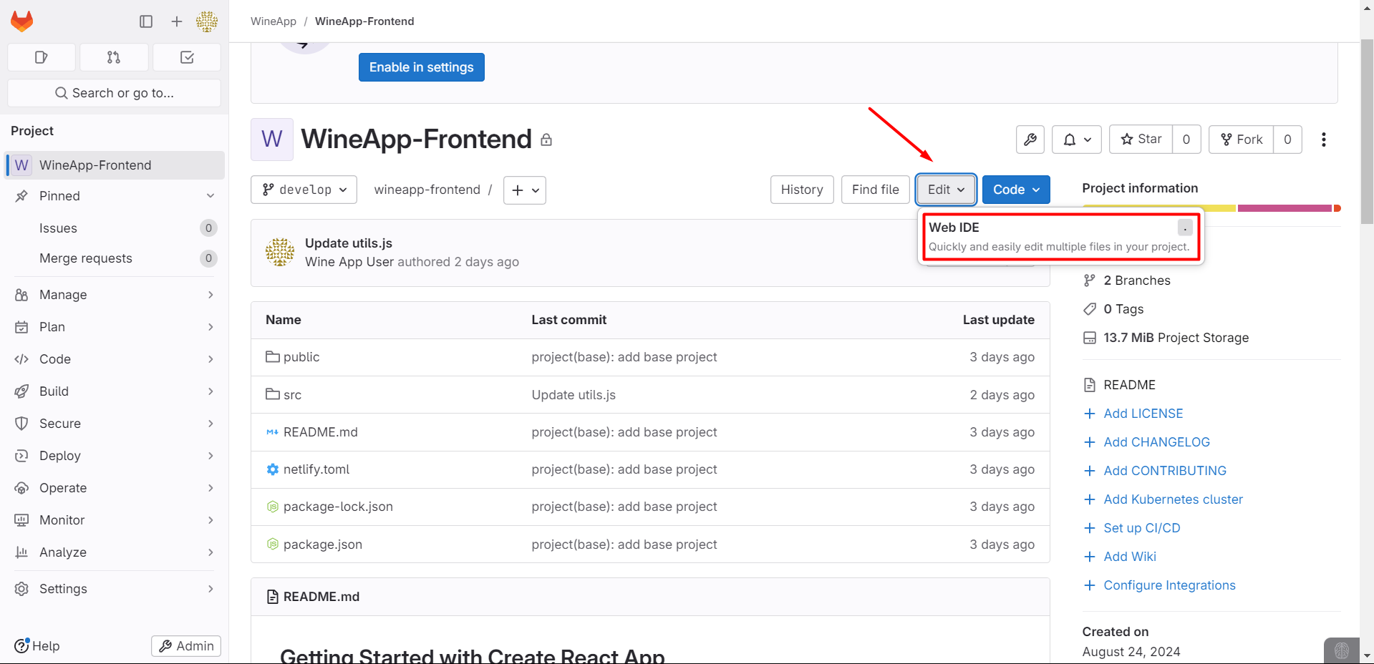Viewport: 1374px width, 664px height.
Task: Open merge requests icon shortcut
Action: [114, 57]
